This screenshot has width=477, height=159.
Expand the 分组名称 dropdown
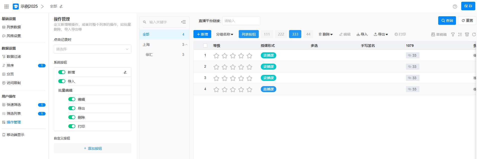pyautogui.click(x=224, y=34)
